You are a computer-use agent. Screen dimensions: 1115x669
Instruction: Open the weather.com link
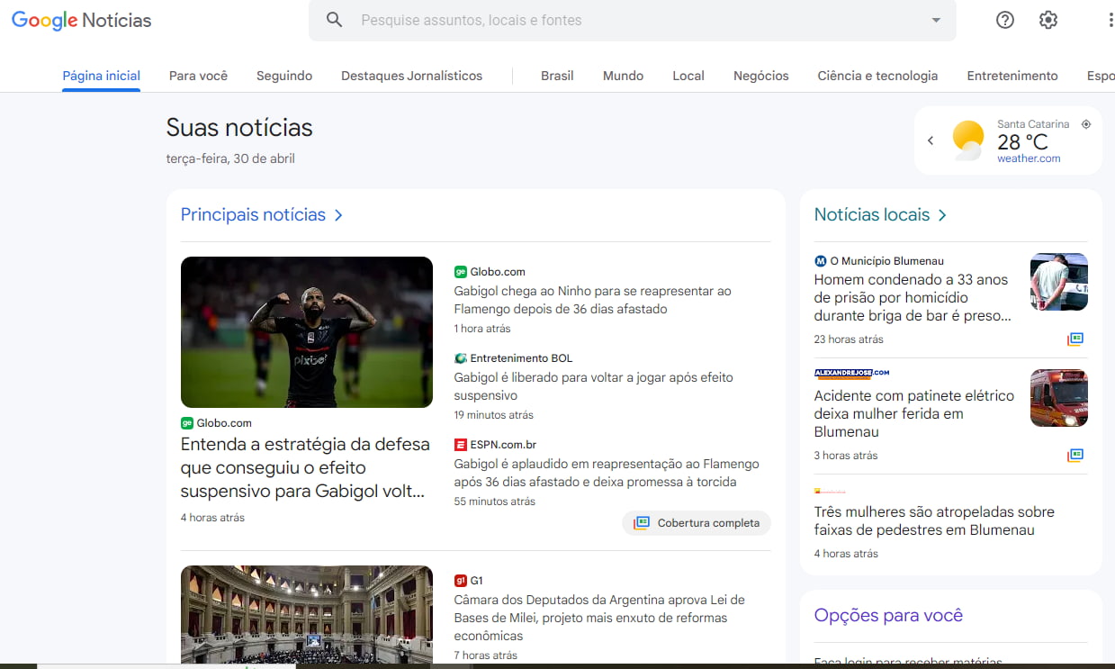coord(1029,158)
